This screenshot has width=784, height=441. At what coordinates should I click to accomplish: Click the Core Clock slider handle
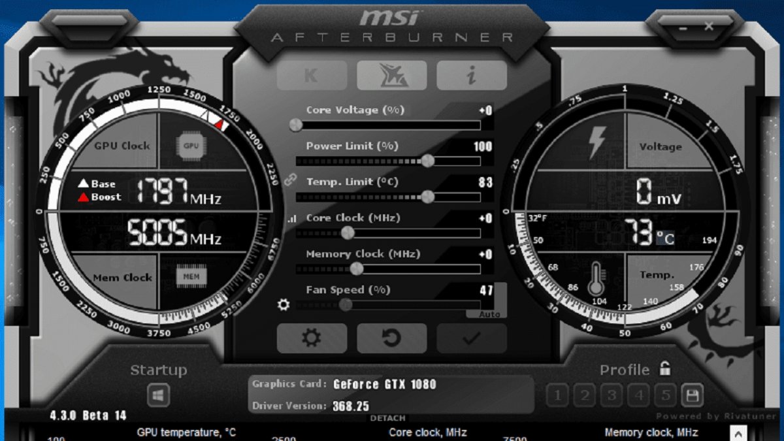(348, 233)
